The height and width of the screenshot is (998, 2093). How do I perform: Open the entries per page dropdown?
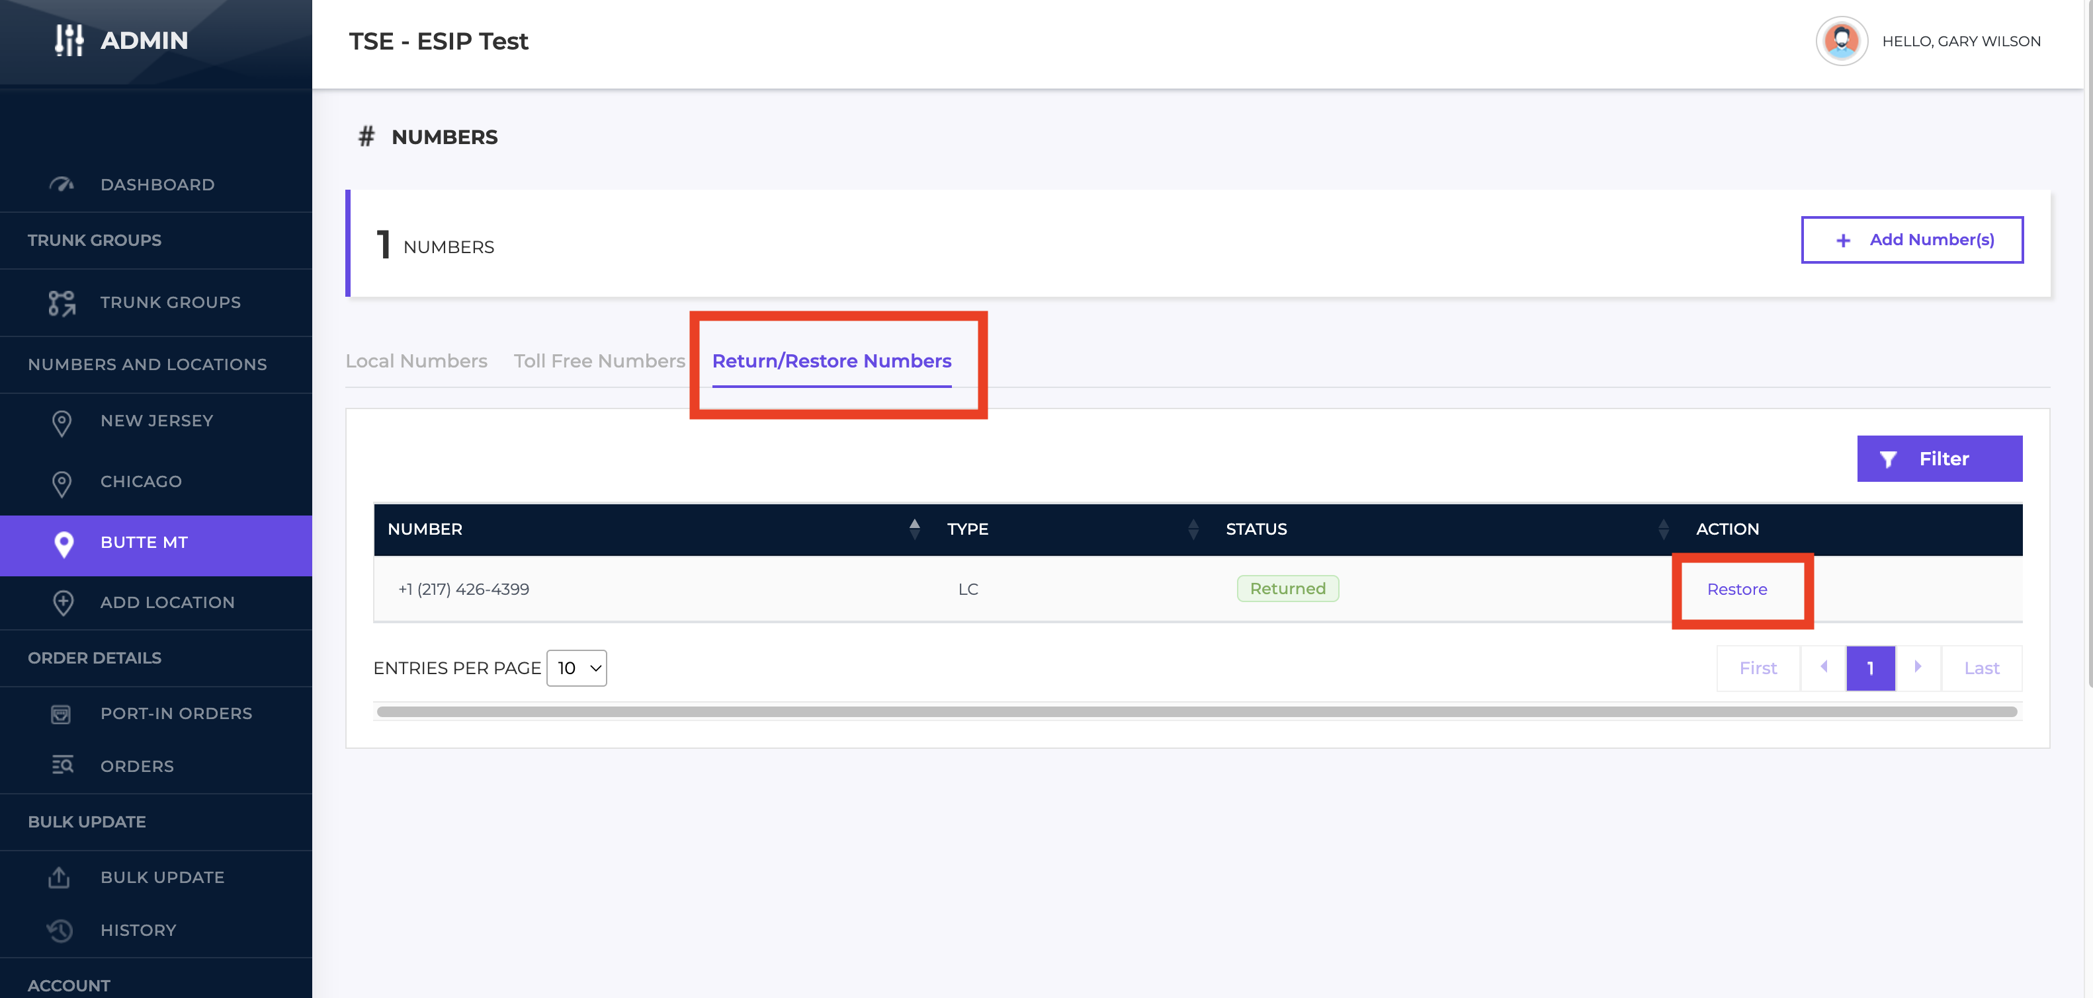click(577, 668)
